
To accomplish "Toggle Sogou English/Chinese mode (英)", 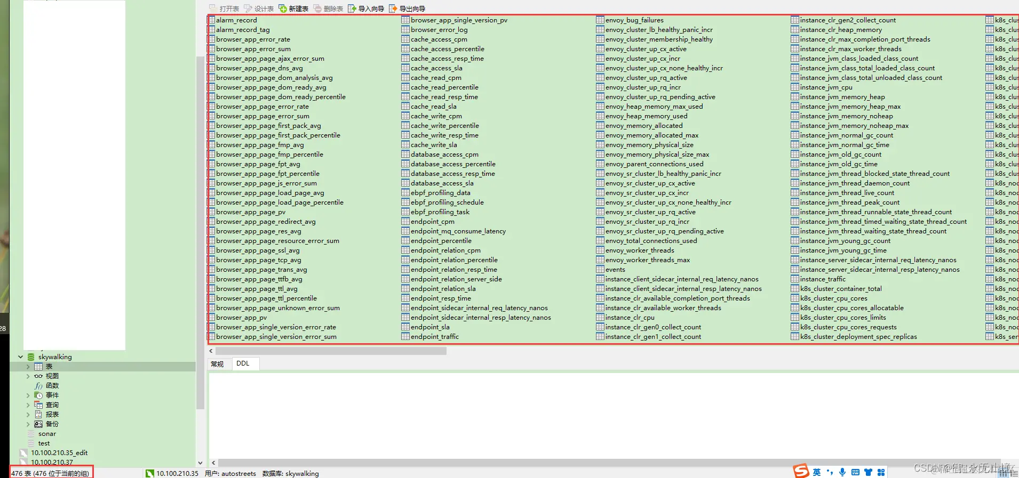I will 817,472.
